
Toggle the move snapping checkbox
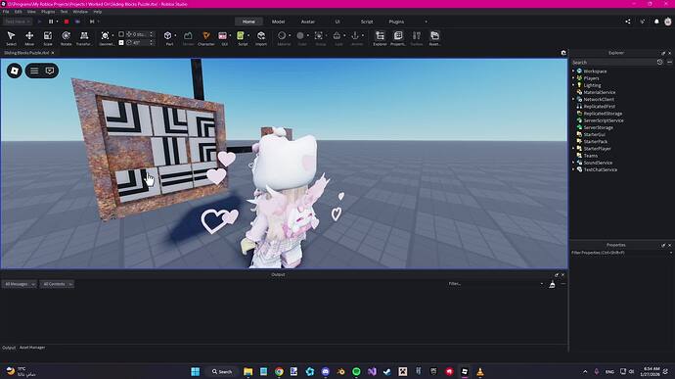(121, 34)
